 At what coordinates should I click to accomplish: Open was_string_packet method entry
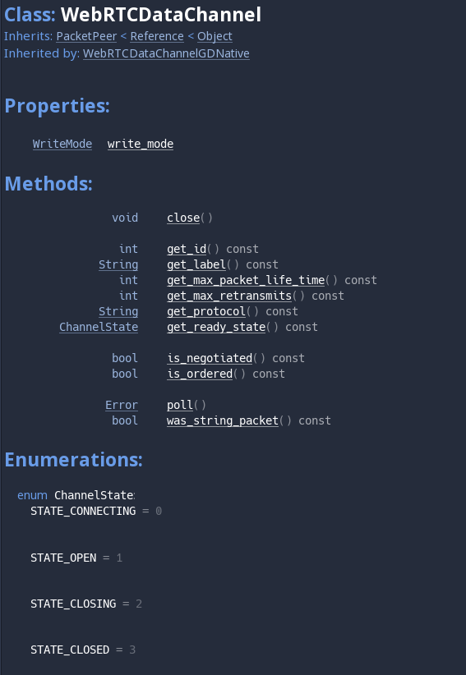click(223, 420)
